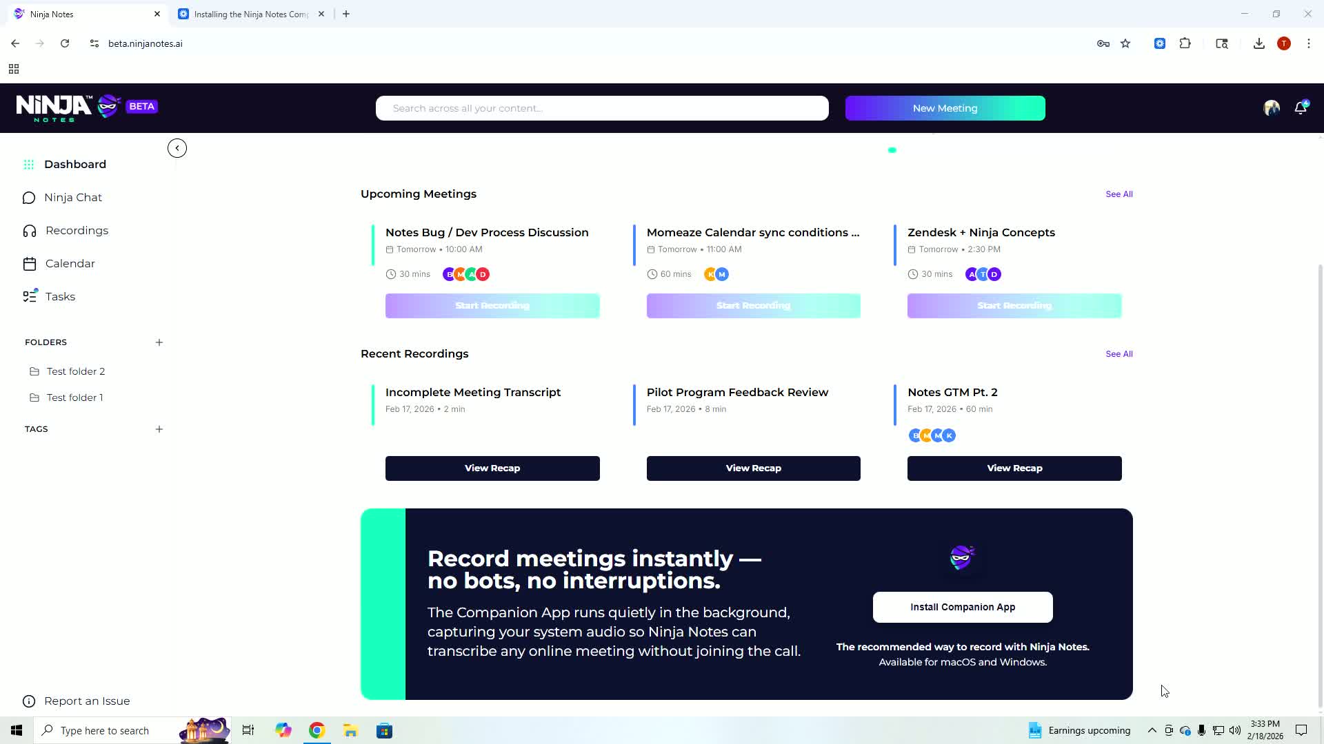The image size is (1324, 744).
Task: Open notifications bell
Action: tap(1301, 107)
